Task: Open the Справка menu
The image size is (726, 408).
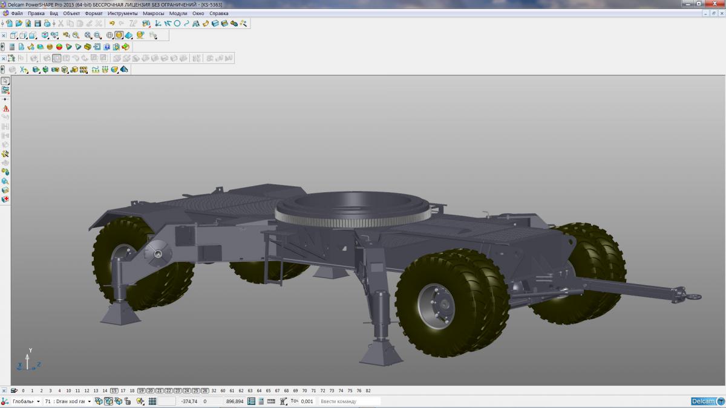Action: tap(219, 13)
